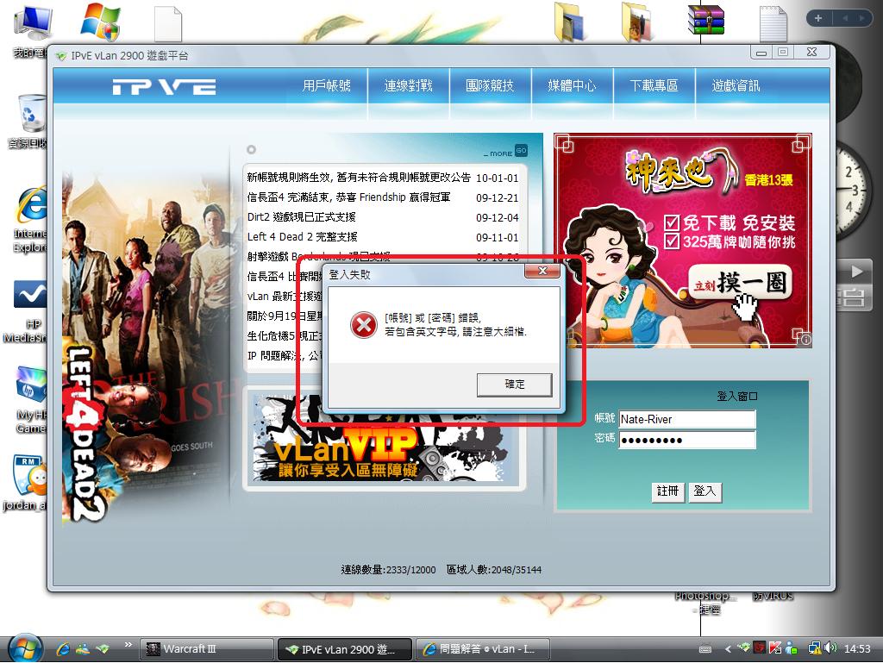Click the 神來也 香港13張 advertisement banner
Screen dimensions: 883x663
coord(683,241)
